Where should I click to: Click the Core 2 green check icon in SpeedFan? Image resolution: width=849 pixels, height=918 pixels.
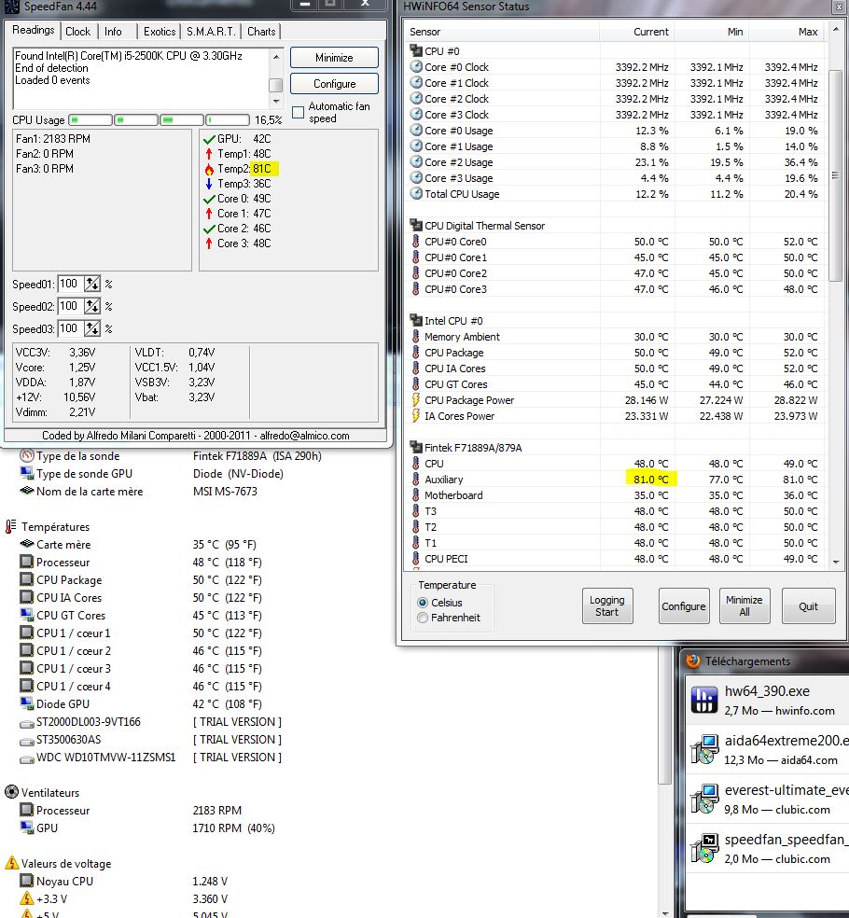[209, 229]
